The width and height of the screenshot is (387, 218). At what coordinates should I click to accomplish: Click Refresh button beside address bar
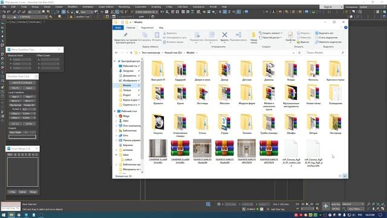point(299,53)
